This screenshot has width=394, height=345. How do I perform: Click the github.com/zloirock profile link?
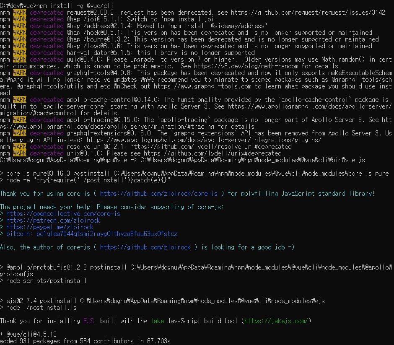[145, 247]
